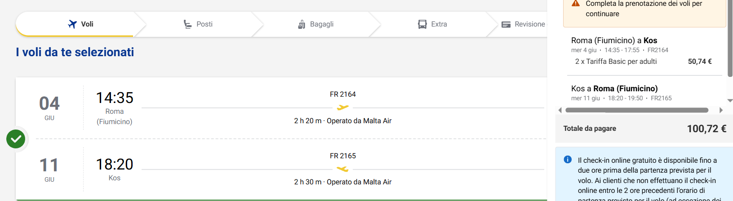Click the right arrow of horizontal scrollbar
Image resolution: width=733 pixels, height=201 pixels.
pyautogui.click(x=721, y=110)
